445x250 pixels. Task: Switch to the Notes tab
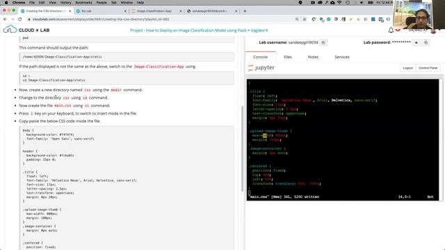(313, 57)
